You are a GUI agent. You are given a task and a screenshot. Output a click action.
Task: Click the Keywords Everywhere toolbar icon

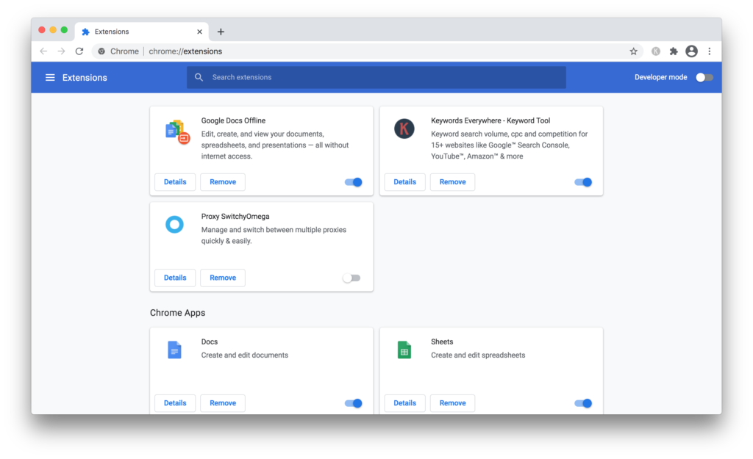(655, 51)
